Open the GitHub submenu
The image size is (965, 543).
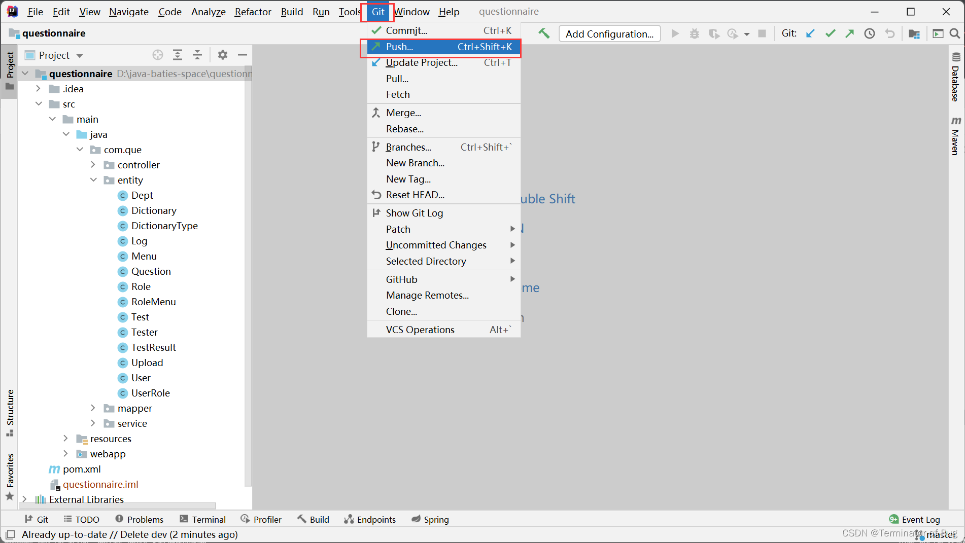pyautogui.click(x=444, y=279)
